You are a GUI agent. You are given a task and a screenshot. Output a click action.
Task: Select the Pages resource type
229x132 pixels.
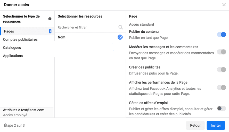tap(27, 31)
